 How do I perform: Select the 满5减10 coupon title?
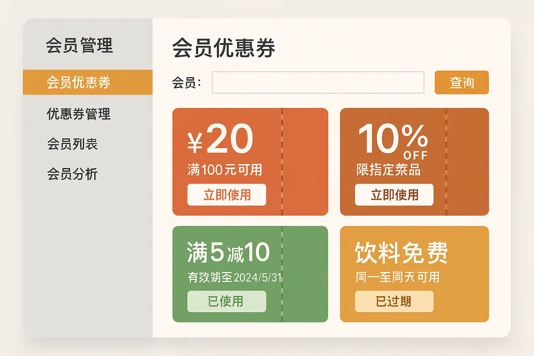[x=228, y=252]
